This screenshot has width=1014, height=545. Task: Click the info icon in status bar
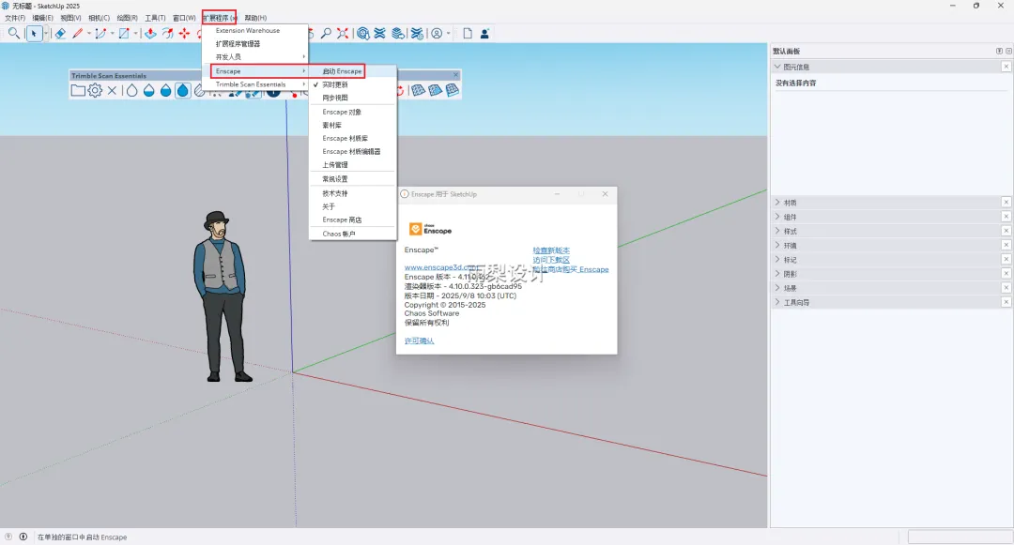(23, 537)
